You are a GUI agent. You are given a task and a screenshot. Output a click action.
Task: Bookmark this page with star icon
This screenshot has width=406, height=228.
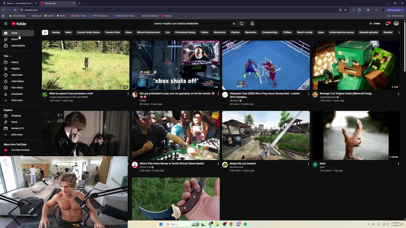pyautogui.click(x=345, y=10)
